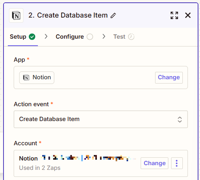Image resolution: width=200 pixels, height=180 pixels.
Task: Open the account three-dot options menu
Action: click(177, 163)
